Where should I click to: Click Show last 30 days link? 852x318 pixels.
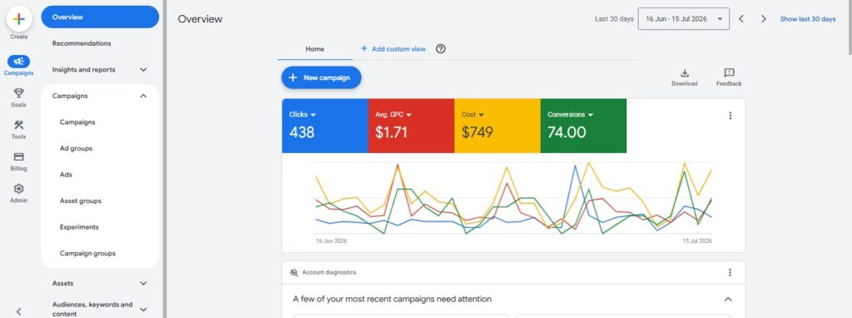(x=808, y=19)
